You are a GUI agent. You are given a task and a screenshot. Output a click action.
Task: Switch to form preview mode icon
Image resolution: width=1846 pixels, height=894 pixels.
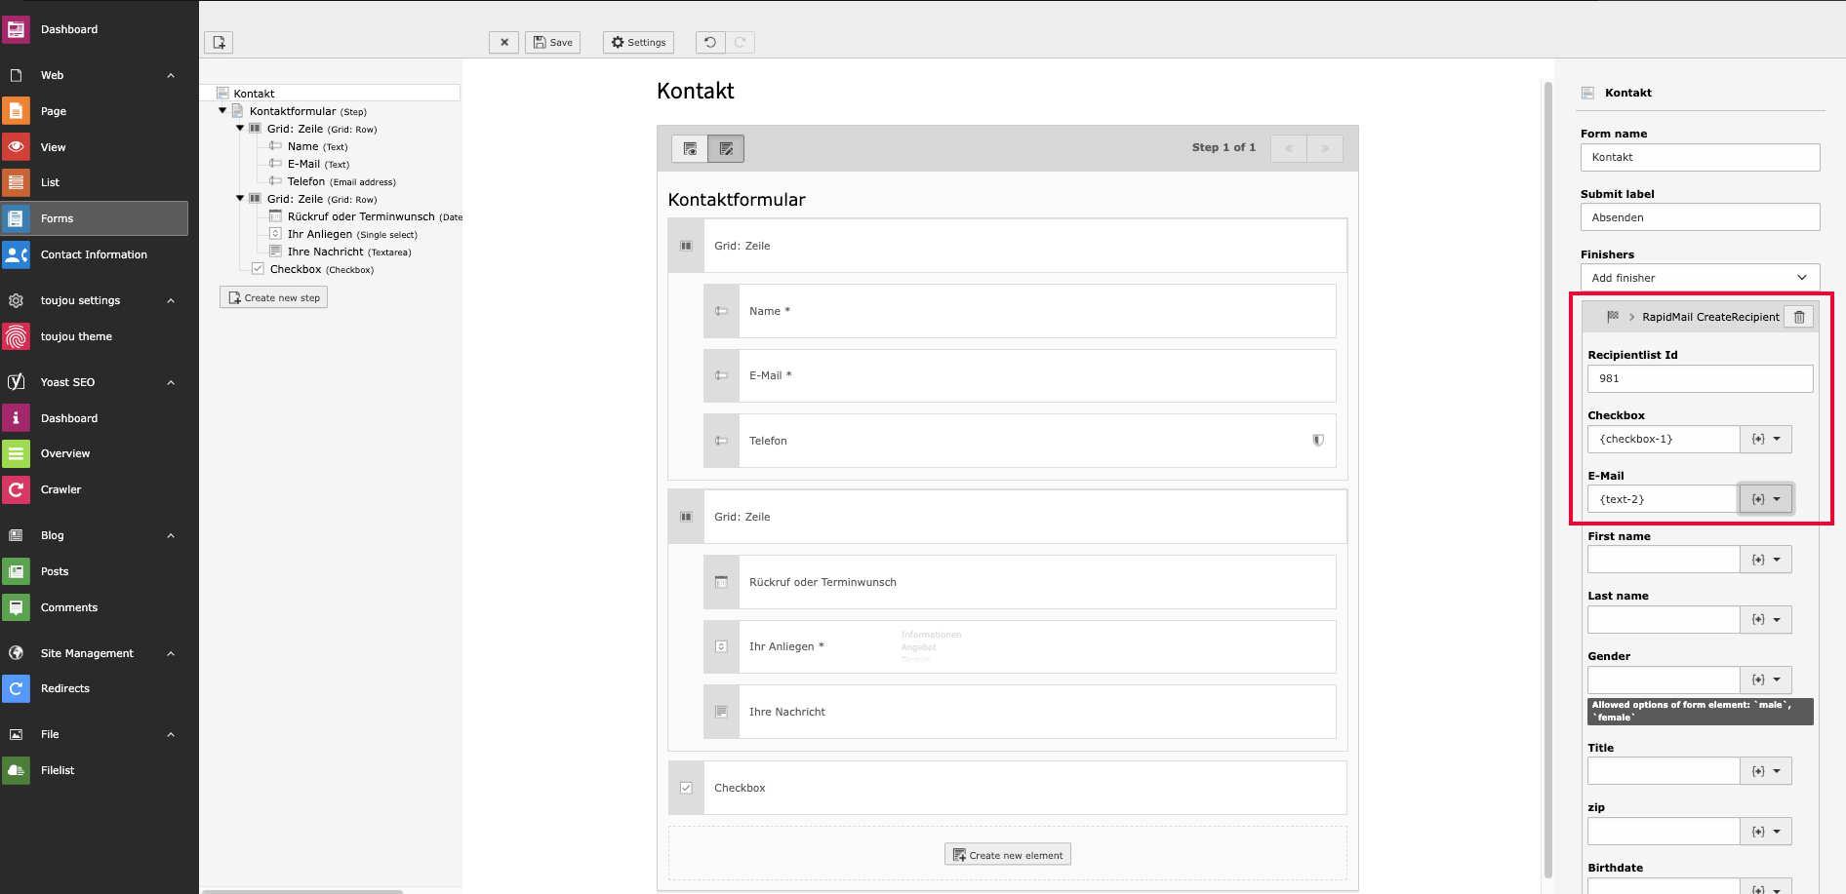click(x=690, y=148)
